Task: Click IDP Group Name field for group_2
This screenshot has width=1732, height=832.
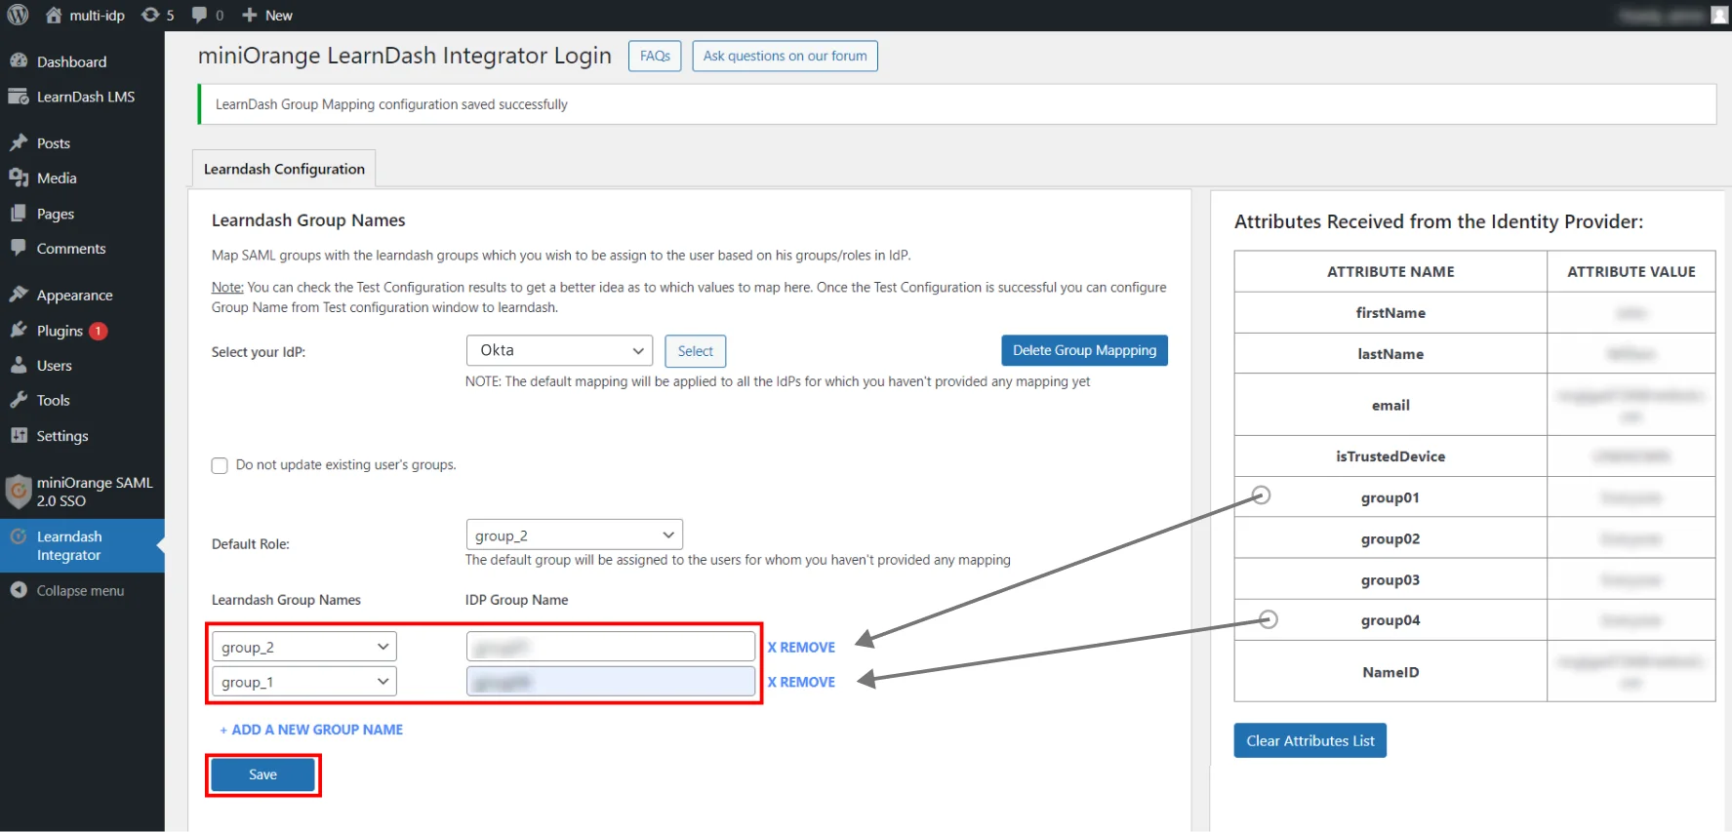Action: point(611,647)
